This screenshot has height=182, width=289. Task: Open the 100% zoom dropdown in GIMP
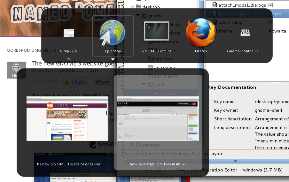(x=178, y=170)
